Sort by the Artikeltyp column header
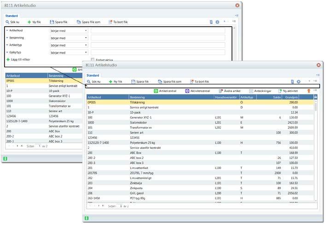The image size is (326, 225). [x=248, y=97]
